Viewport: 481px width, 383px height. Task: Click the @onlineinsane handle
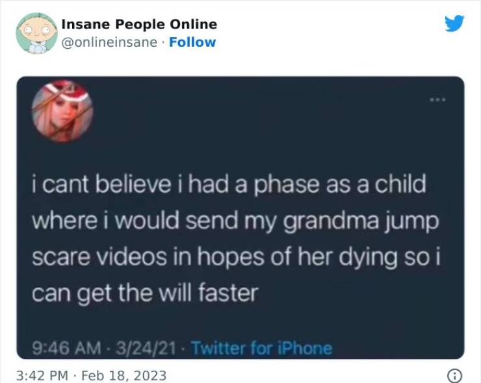point(109,42)
